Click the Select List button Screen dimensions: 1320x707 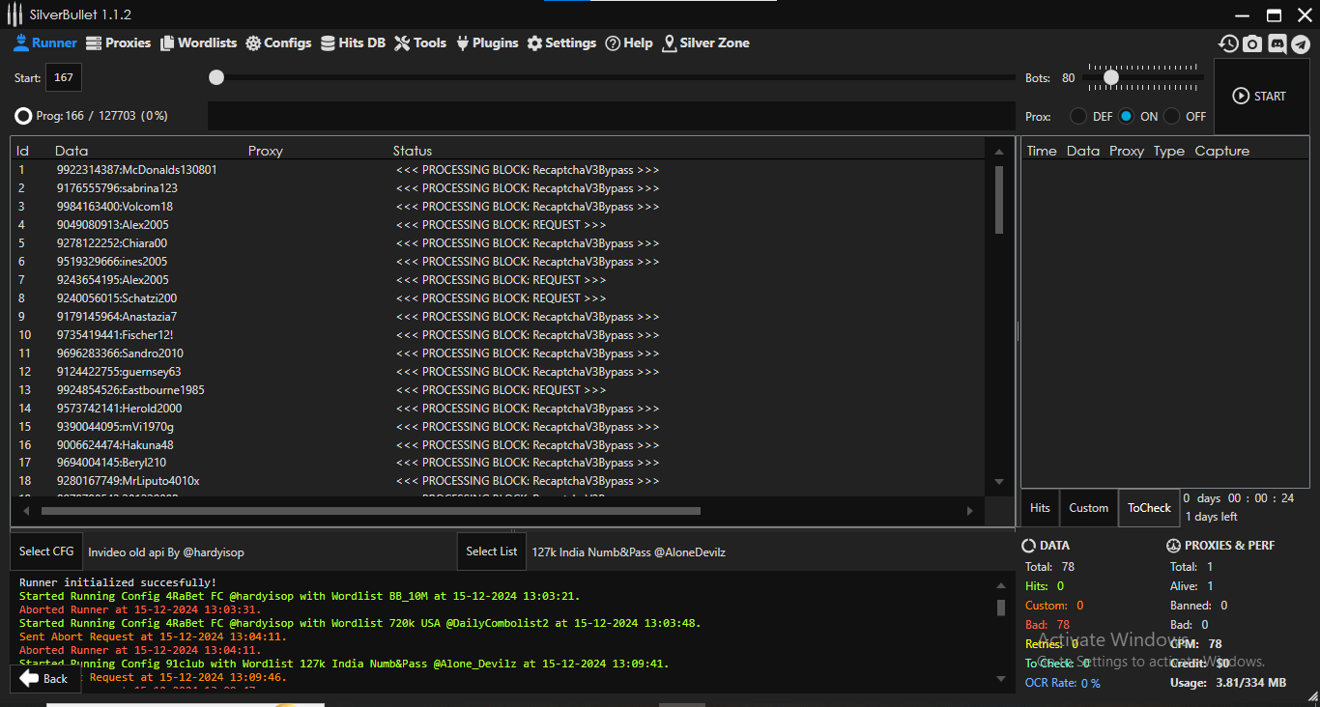click(x=492, y=551)
